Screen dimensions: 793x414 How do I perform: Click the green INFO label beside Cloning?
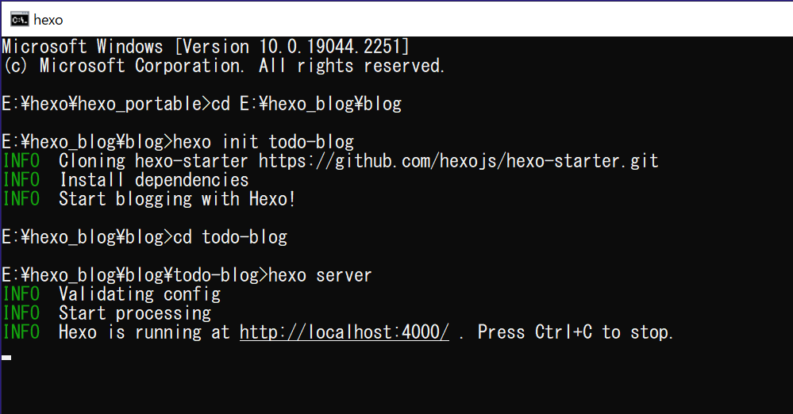click(21, 161)
